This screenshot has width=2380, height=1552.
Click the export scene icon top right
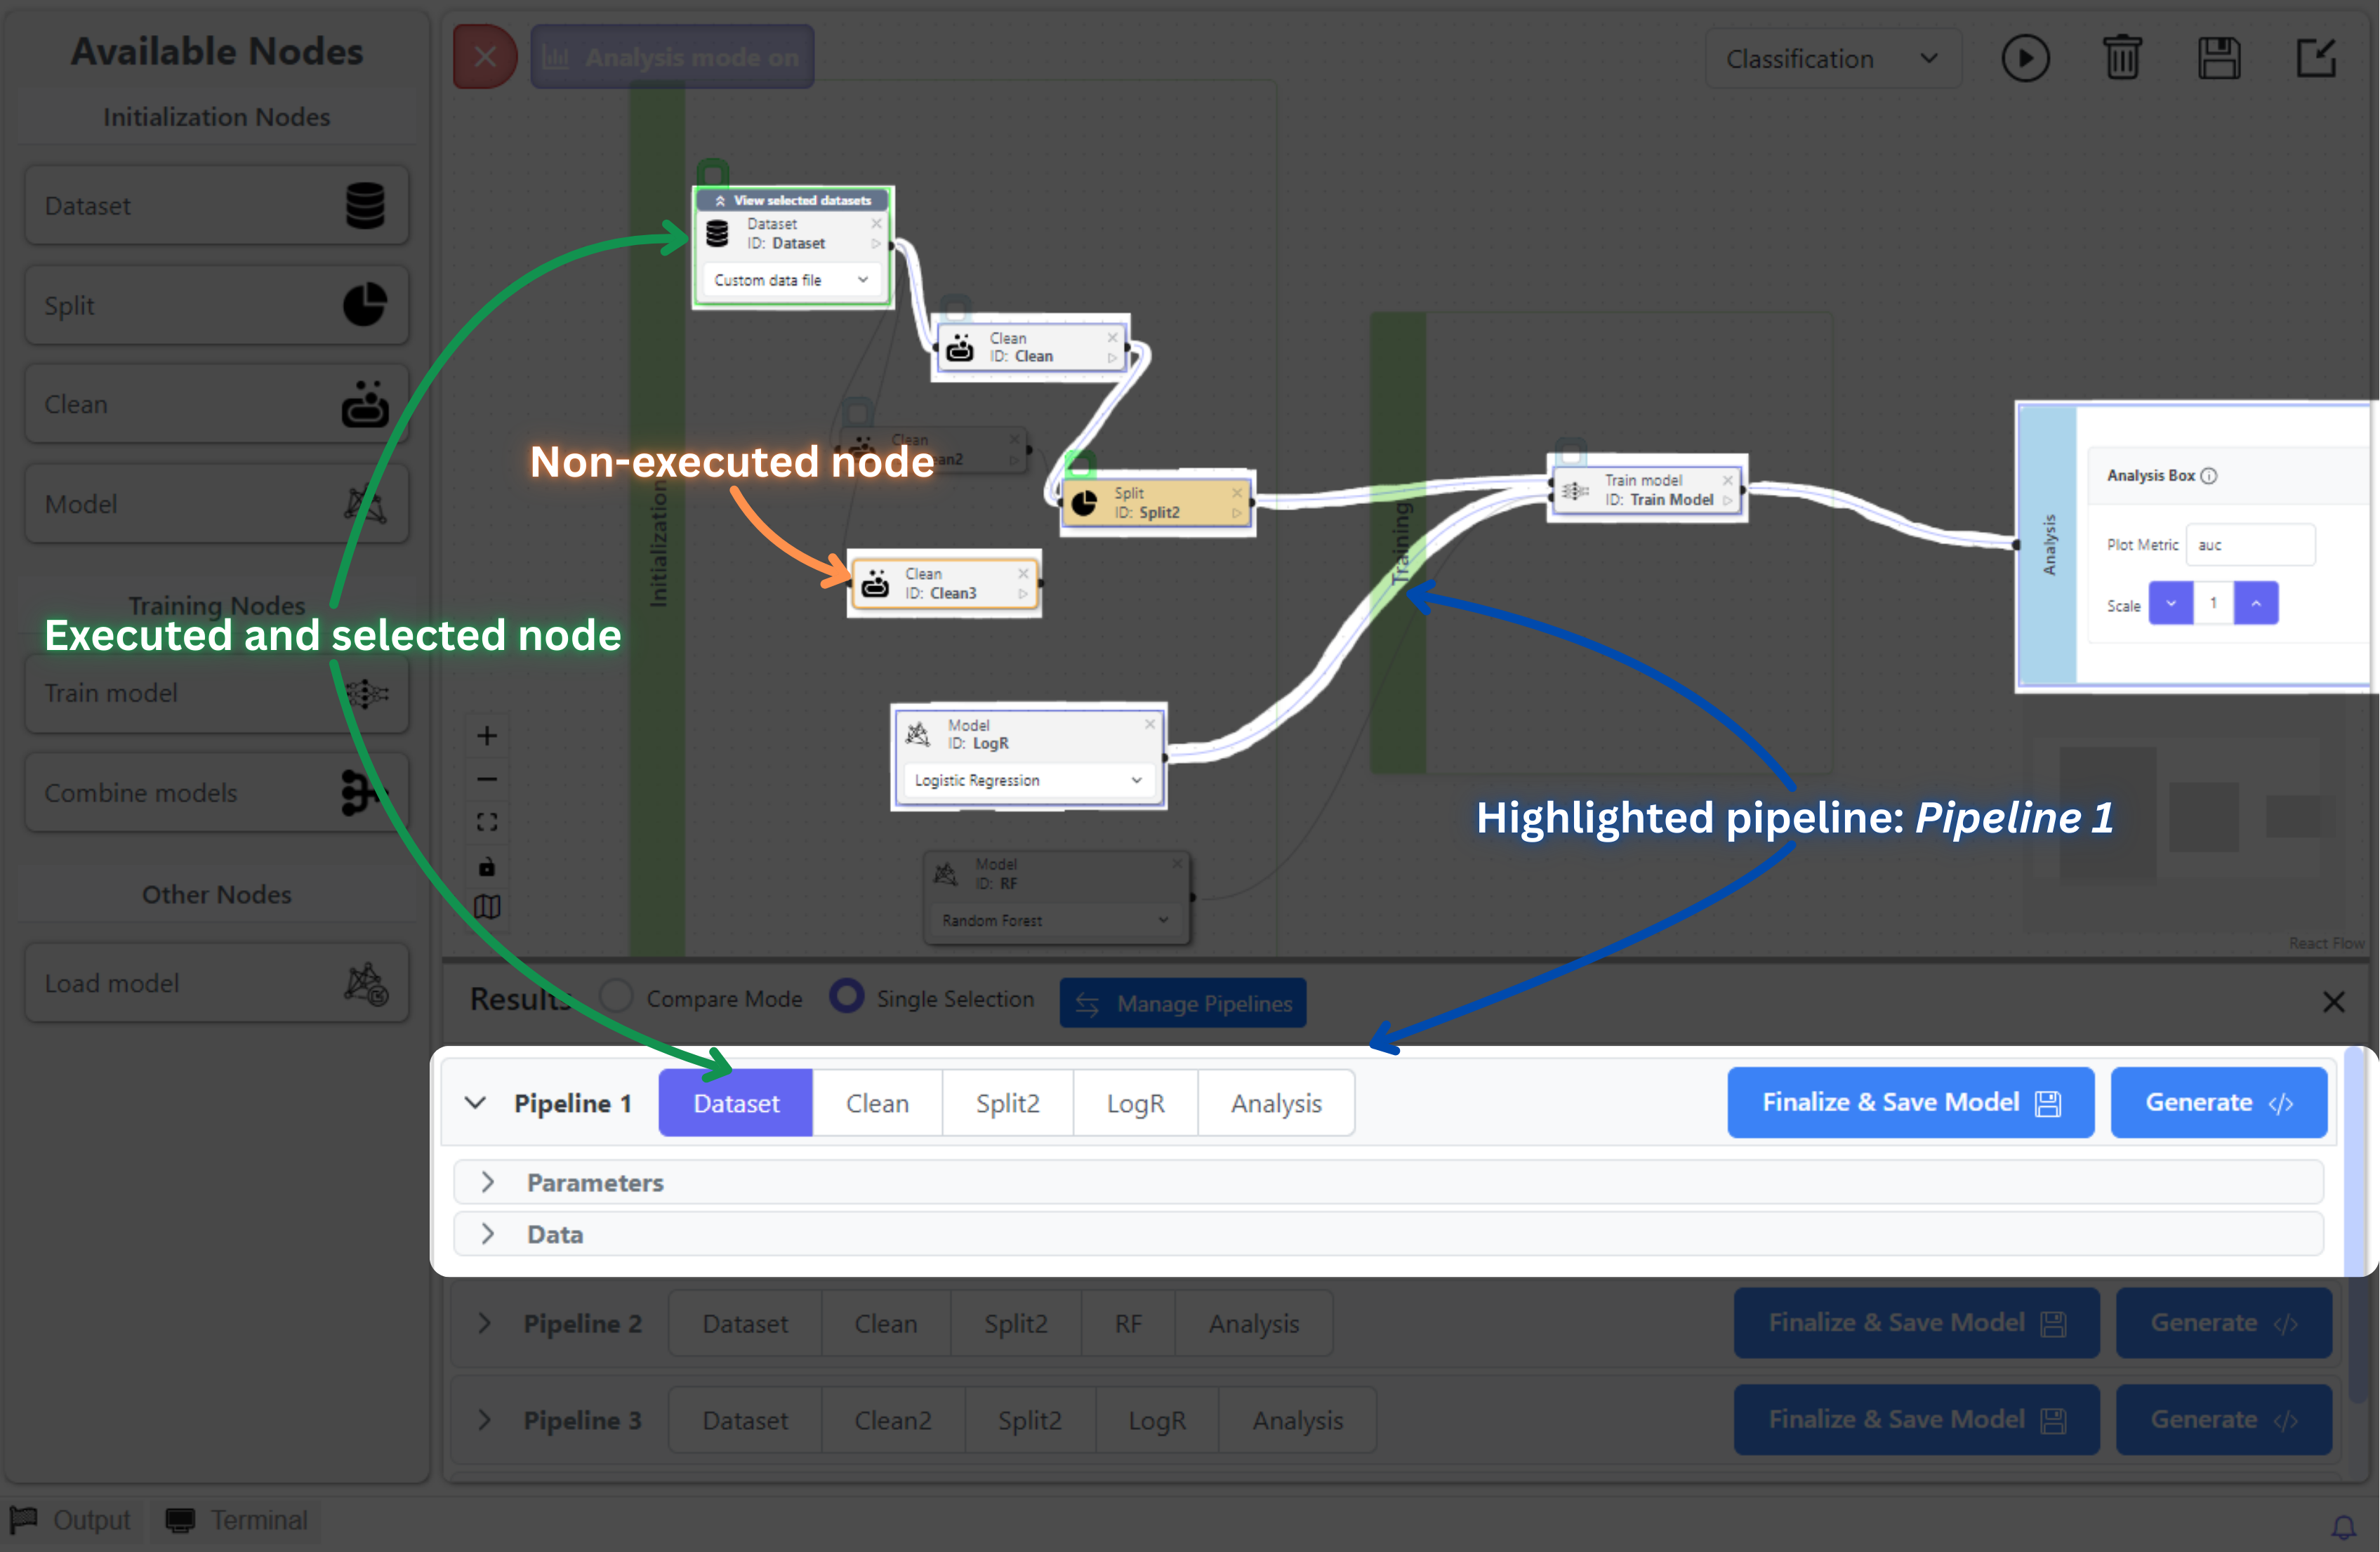[2315, 59]
